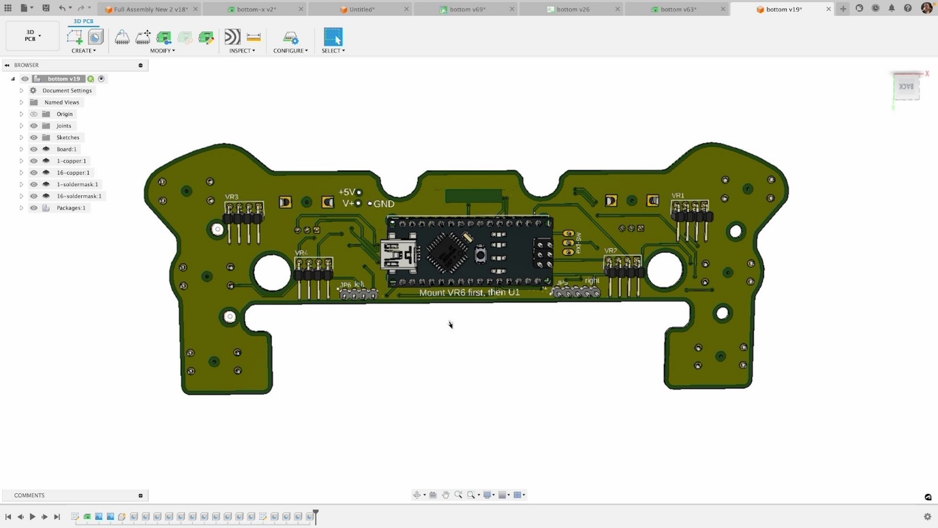This screenshot has width=938, height=528.
Task: Toggle visibility of the 1-copper:1 layer
Action: click(x=33, y=160)
